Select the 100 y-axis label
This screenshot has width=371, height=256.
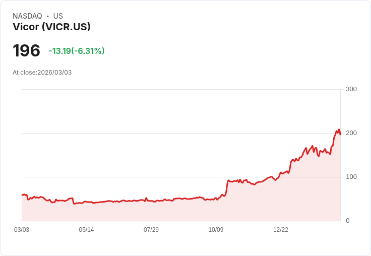tap(351, 177)
